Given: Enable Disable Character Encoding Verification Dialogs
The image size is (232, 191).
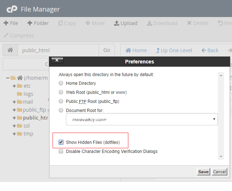Looking at the screenshot, I should [x=61, y=151].
